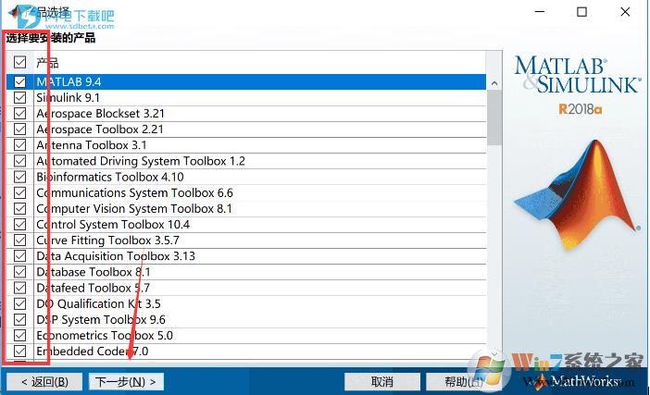This screenshot has width=650, height=395.
Task: Toggle the Antenna Toolbox 3.1 checkbox
Action: (19, 145)
